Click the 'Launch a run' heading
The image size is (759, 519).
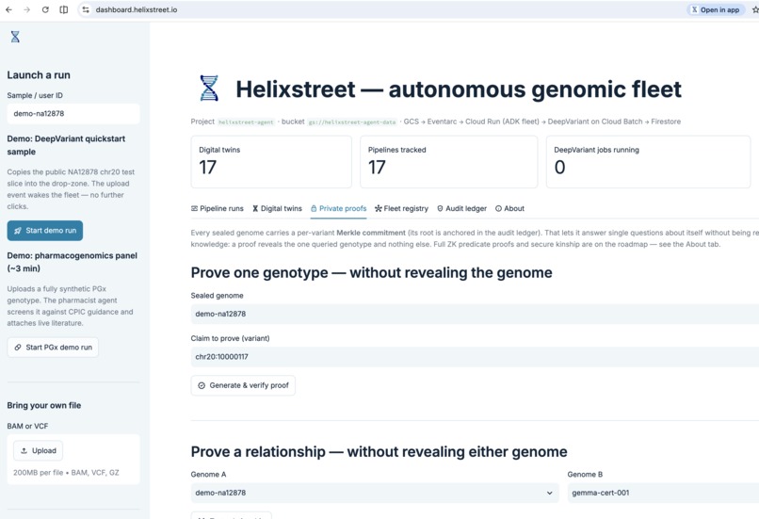(39, 75)
